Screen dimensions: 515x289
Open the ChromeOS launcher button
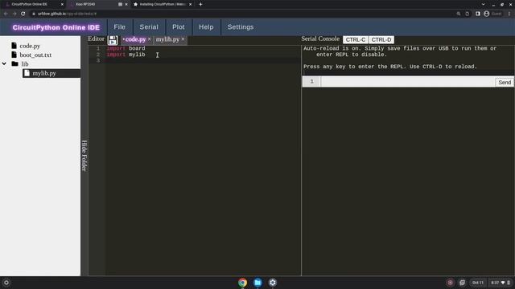tap(6, 283)
